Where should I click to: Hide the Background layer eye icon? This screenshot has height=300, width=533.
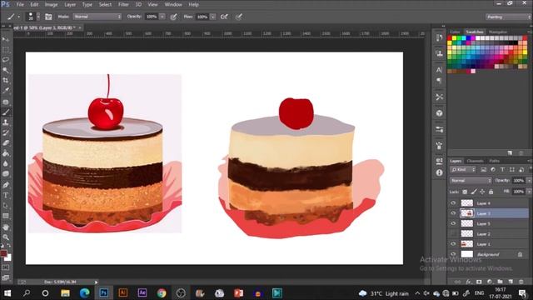453,254
